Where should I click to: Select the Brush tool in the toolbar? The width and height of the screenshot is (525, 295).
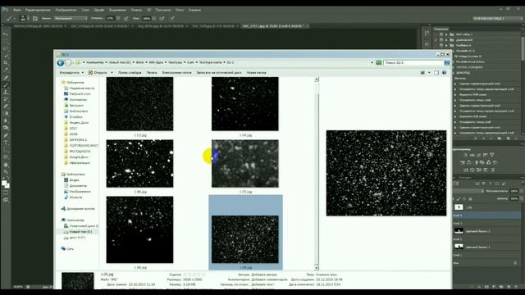tap(6, 84)
